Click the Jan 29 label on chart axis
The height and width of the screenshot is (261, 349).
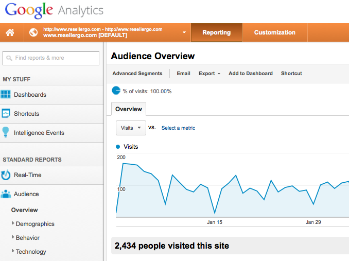pos(313,222)
